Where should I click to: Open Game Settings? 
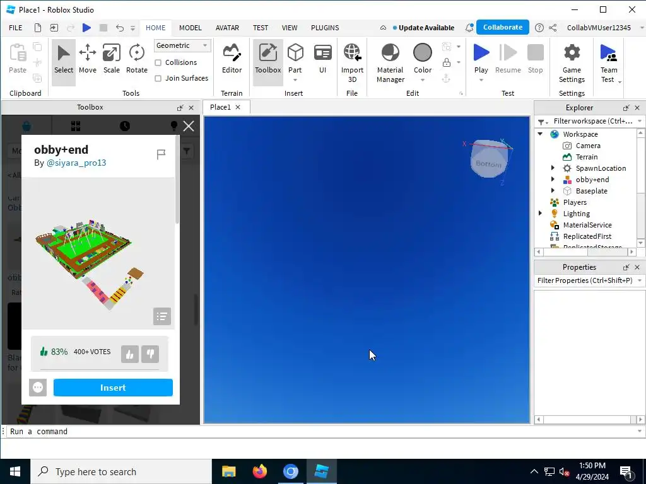[x=572, y=62]
